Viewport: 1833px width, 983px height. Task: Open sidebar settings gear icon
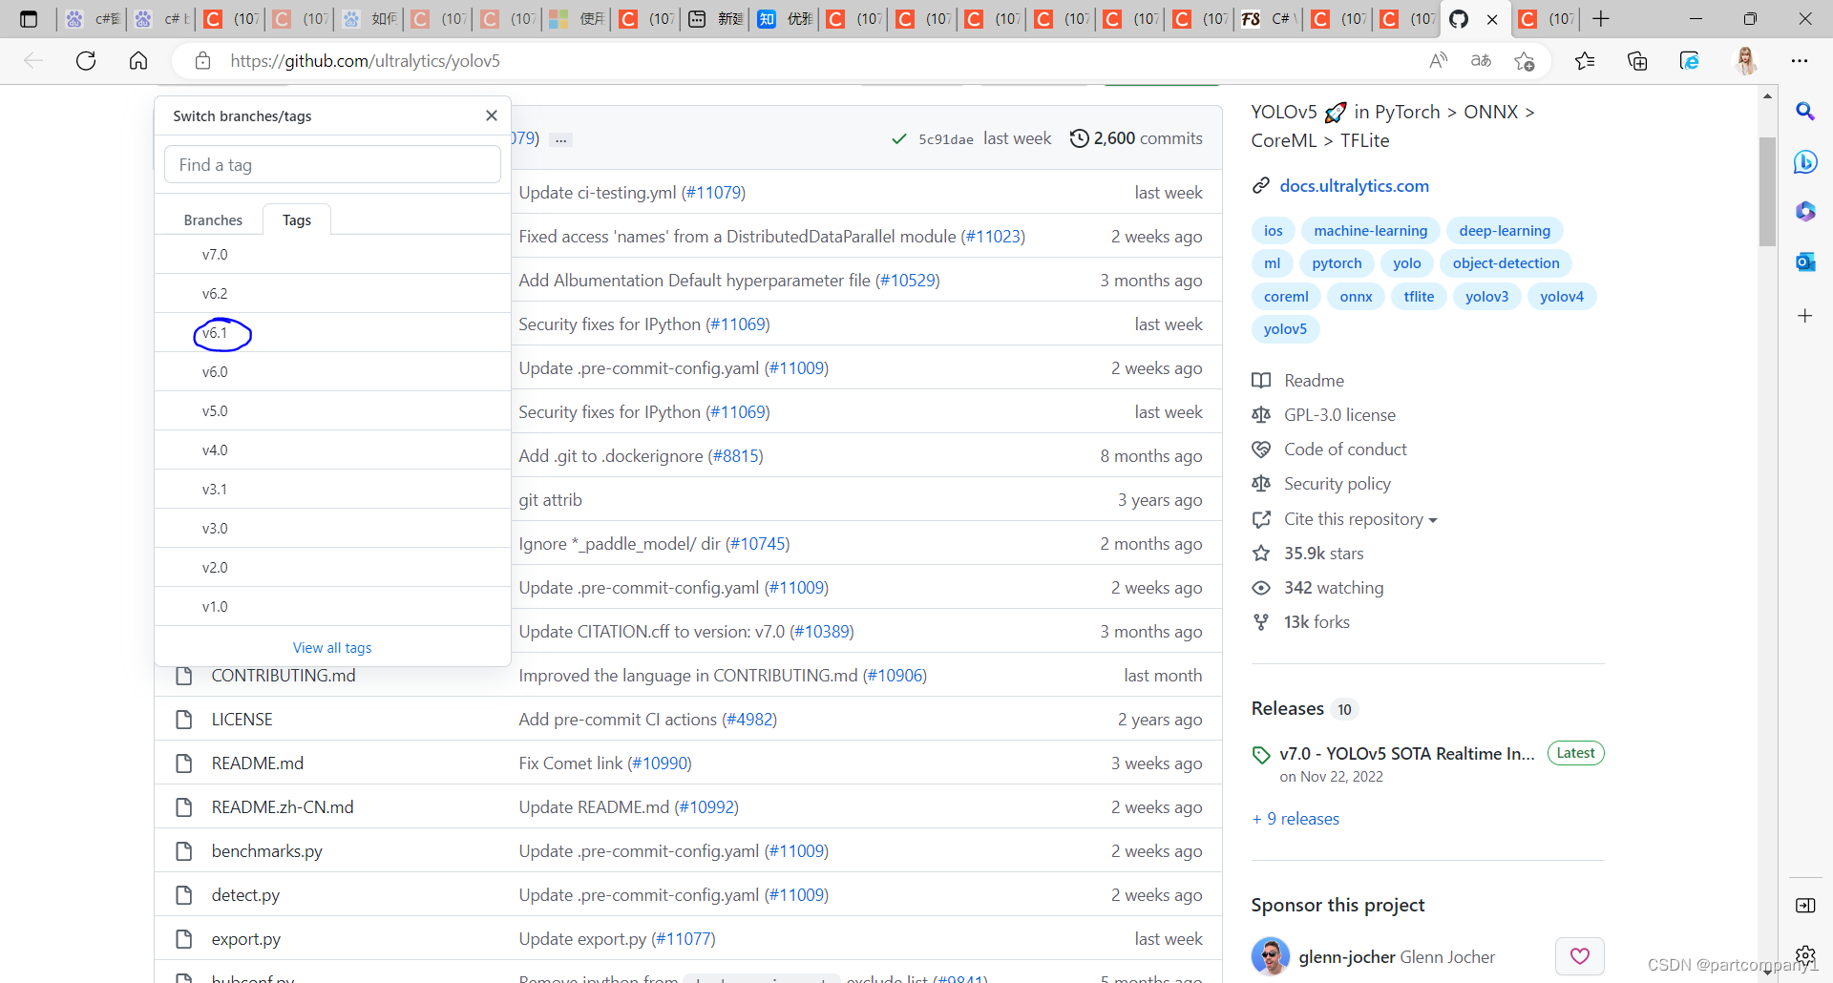pos(1805,954)
